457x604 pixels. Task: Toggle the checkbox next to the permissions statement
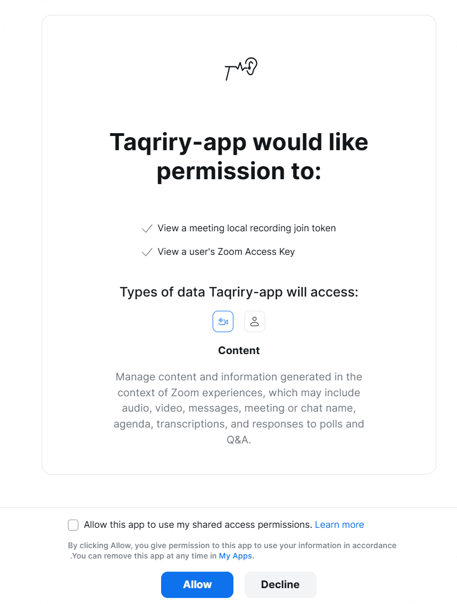[x=73, y=525]
